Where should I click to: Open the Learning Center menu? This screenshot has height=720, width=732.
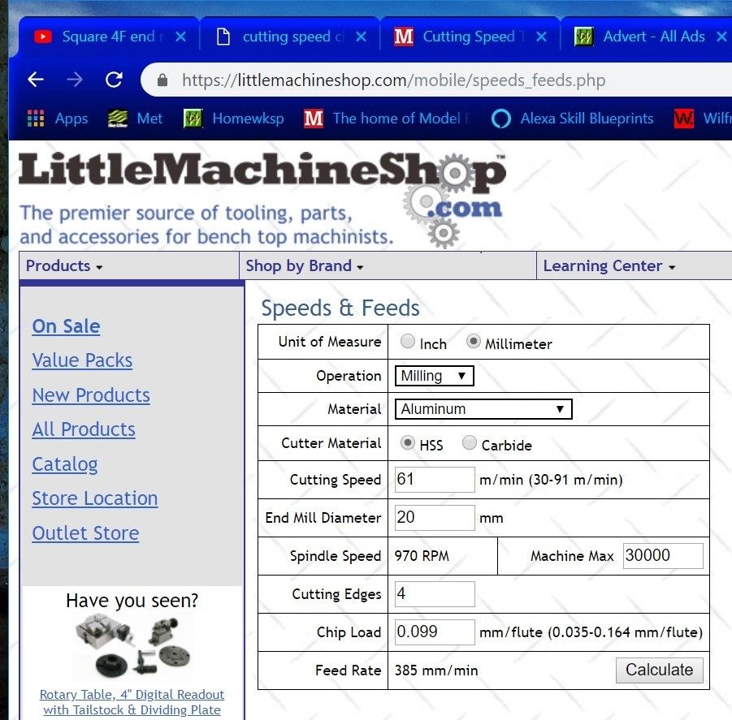609,265
